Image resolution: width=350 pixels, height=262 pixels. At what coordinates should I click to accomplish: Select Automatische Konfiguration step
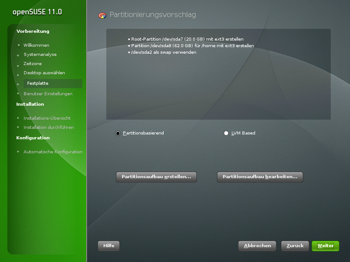[x=53, y=152]
